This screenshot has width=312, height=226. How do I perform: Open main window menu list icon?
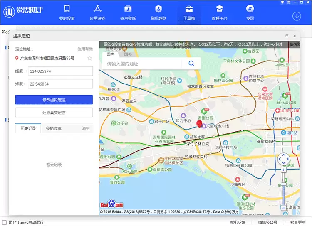[289, 2]
